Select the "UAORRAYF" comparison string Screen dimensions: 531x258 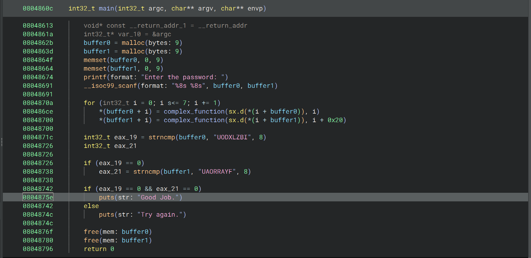click(217, 172)
